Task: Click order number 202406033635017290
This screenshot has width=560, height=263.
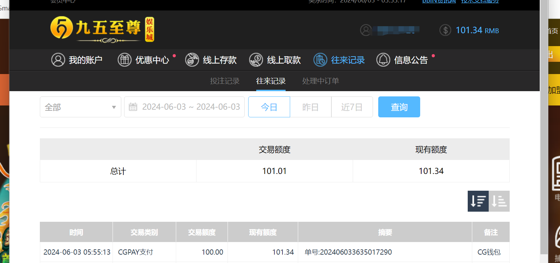Action: coord(356,252)
